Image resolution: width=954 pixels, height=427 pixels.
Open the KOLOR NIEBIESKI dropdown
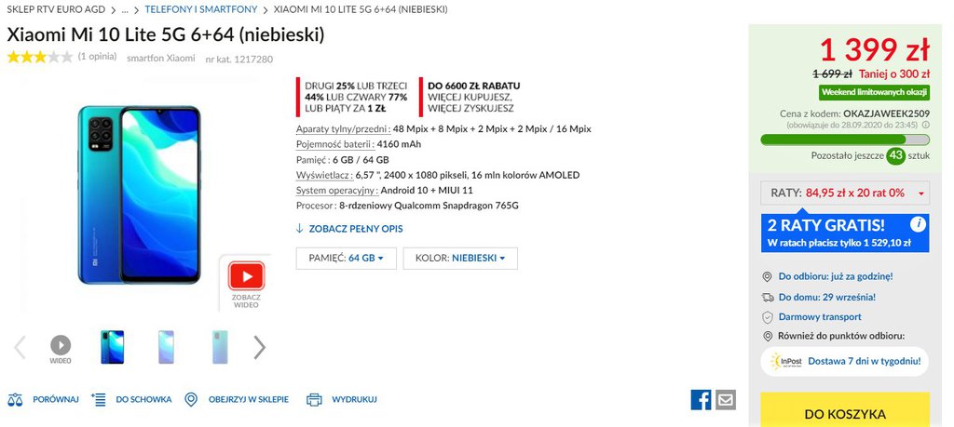click(460, 258)
